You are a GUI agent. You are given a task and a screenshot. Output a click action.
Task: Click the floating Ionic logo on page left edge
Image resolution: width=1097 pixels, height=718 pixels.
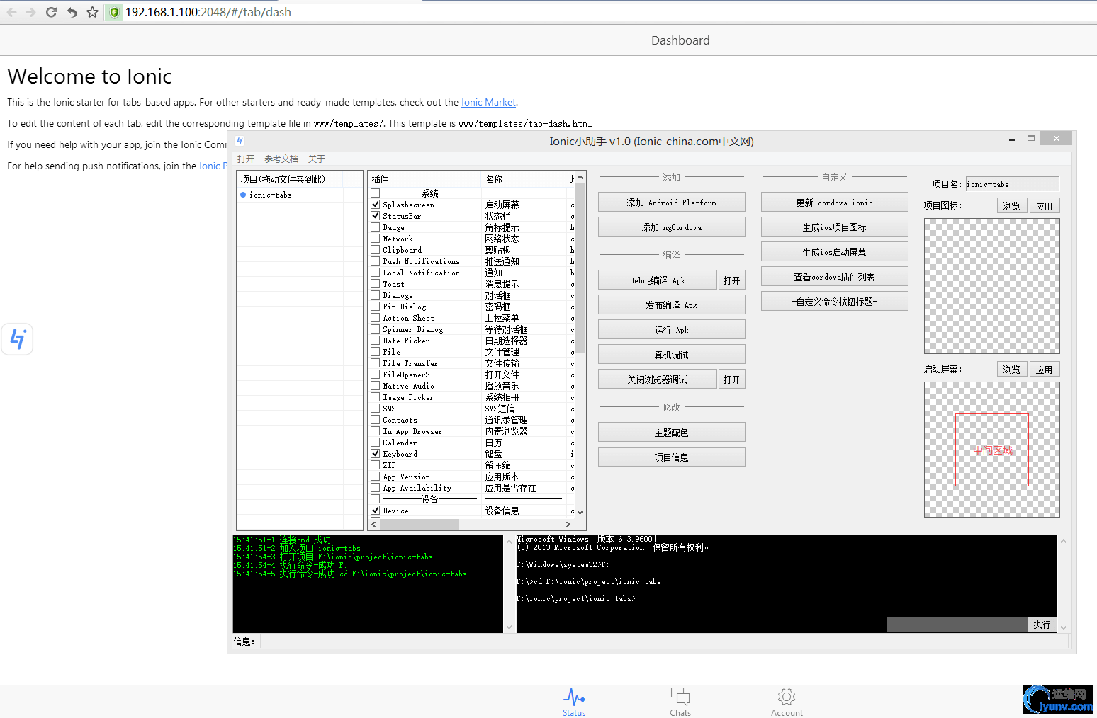(17, 339)
